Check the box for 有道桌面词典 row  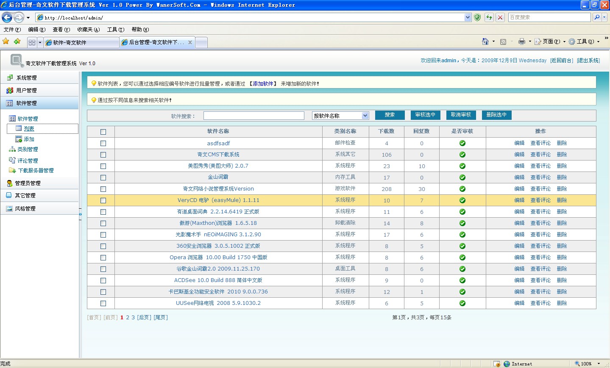tap(103, 212)
